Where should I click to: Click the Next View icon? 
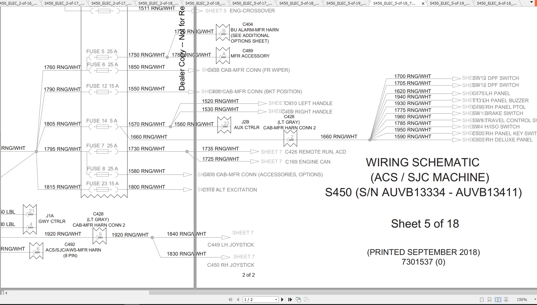pos(306,299)
